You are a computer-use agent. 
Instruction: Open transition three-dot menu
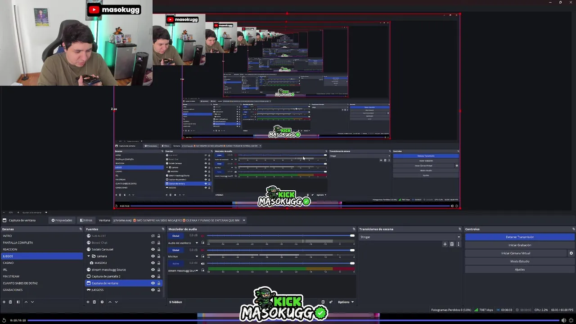tap(459, 244)
